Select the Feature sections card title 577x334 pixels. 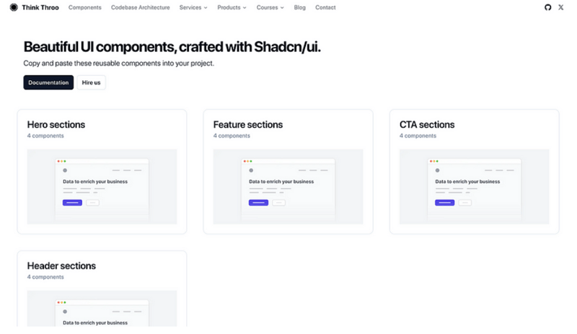248,125
